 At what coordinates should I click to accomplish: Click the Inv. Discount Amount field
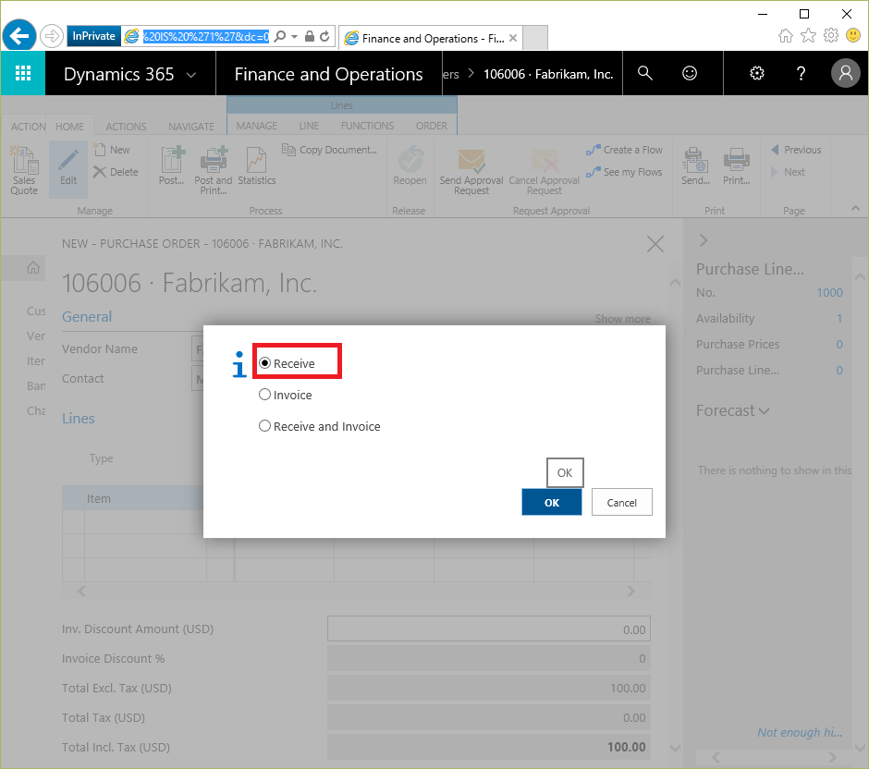click(x=488, y=629)
